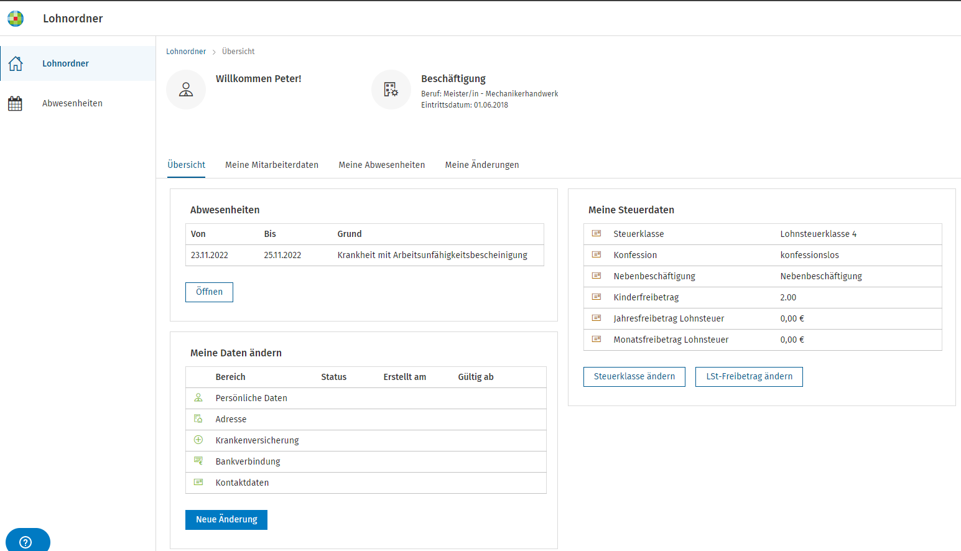Image resolution: width=961 pixels, height=551 pixels.
Task: Click the Beschäftigung building icon
Action: point(391,90)
